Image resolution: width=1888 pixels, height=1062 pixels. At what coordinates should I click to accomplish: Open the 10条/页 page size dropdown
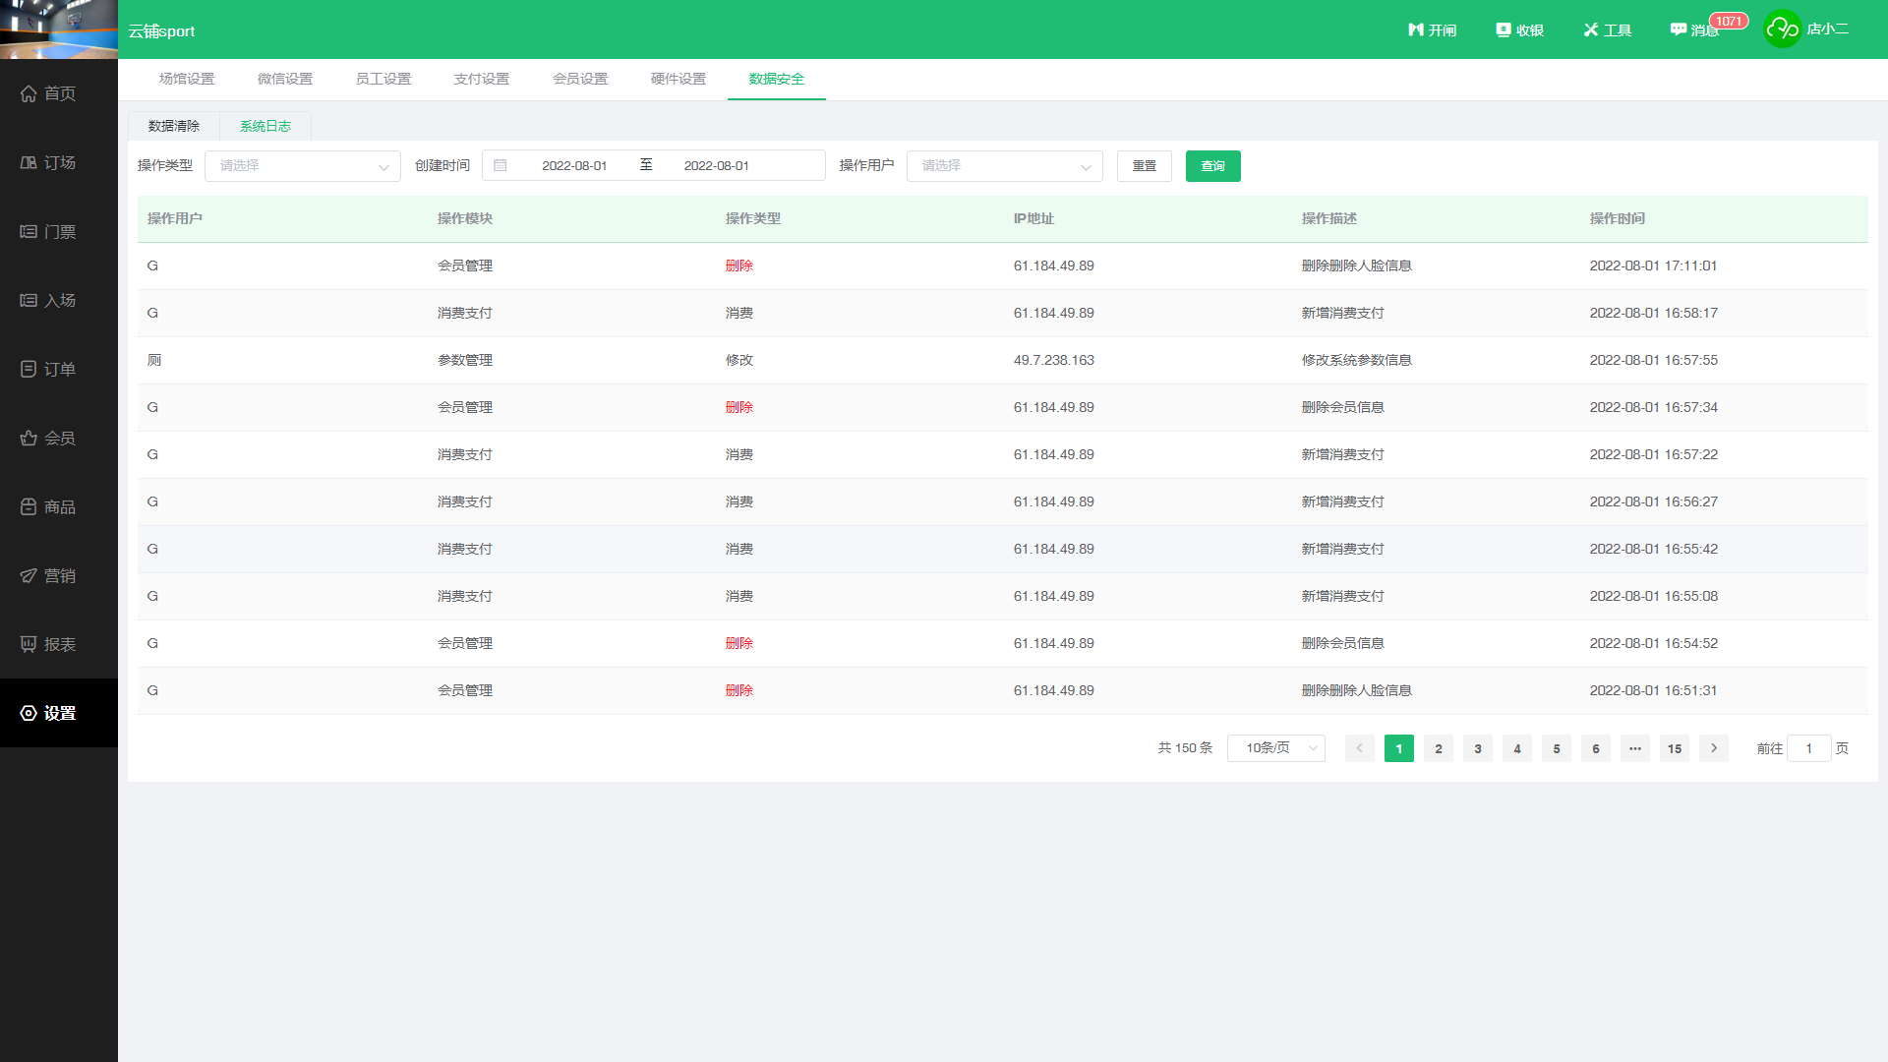pyautogui.click(x=1275, y=748)
